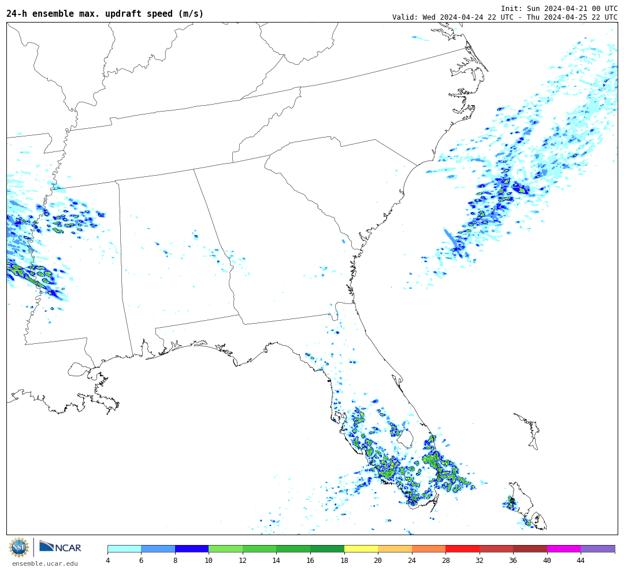Image resolution: width=624 pixels, height=571 pixels.
Task: Click the colorbar tick label '18'
Action: (x=344, y=561)
